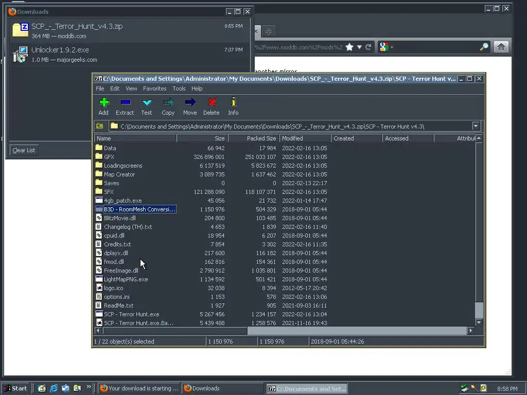Switch to 'Your download is starting' taskbar window
Viewport: 527px width, 395px height.
[139, 388]
